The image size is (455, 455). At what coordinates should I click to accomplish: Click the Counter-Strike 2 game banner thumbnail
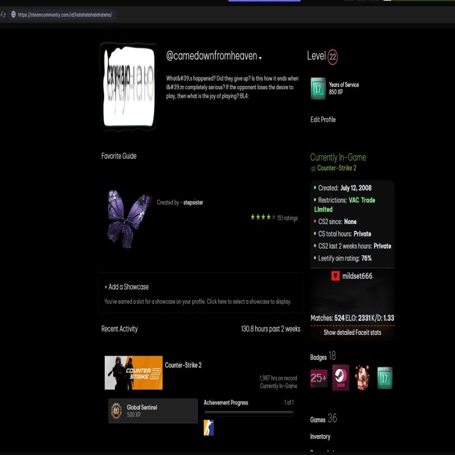134,373
